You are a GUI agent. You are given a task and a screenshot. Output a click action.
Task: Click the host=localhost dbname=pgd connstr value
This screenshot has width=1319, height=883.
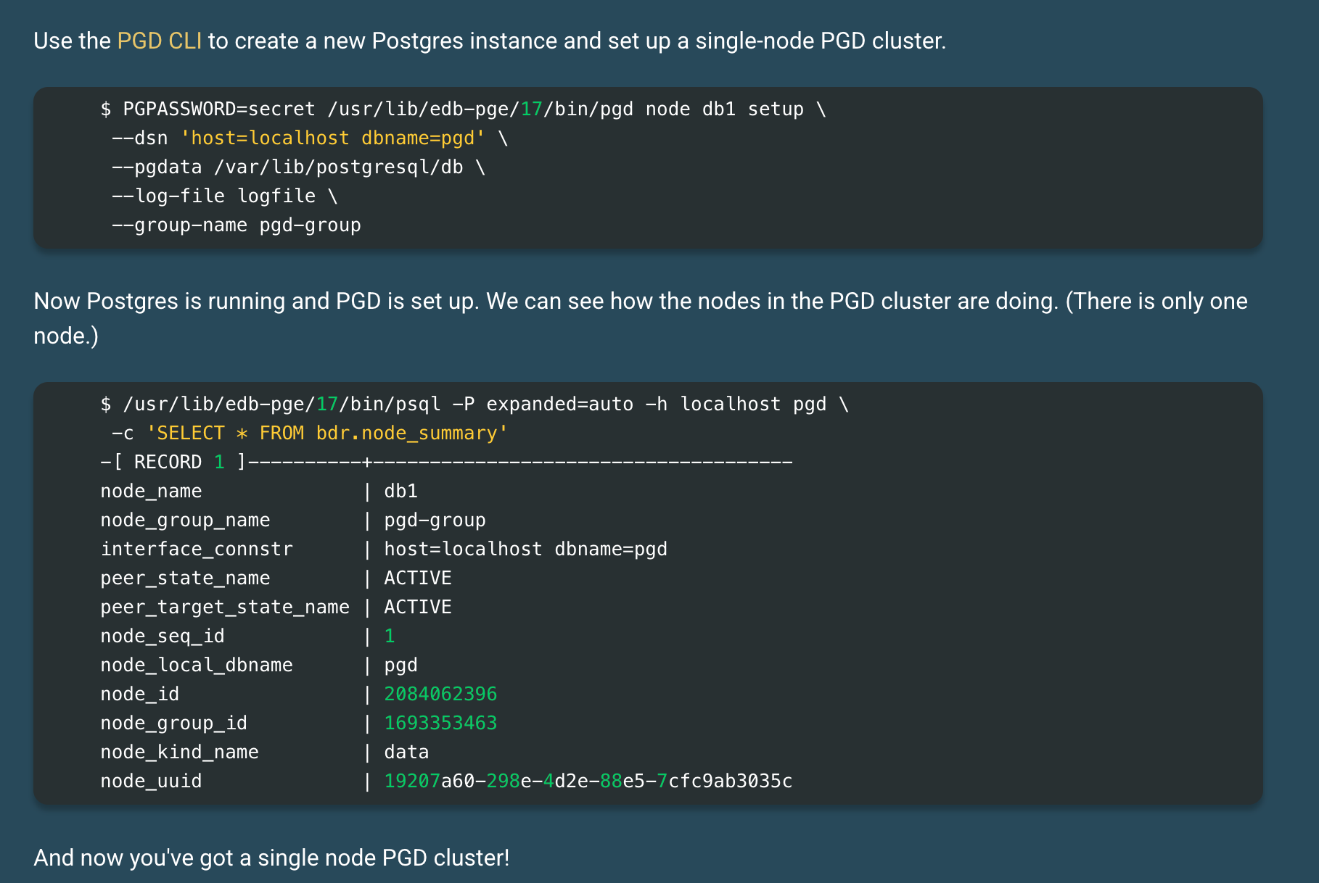click(x=525, y=549)
